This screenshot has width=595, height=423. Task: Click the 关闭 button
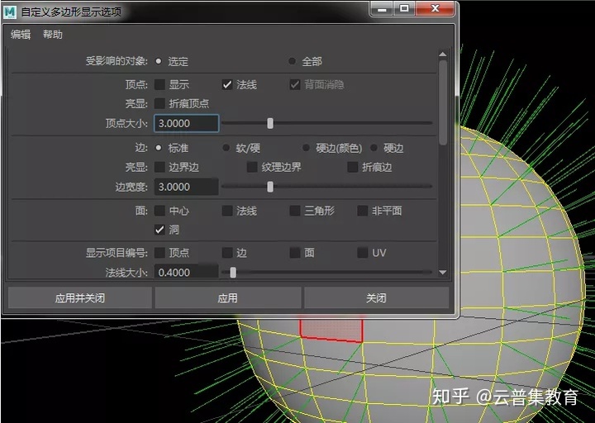coord(377,297)
